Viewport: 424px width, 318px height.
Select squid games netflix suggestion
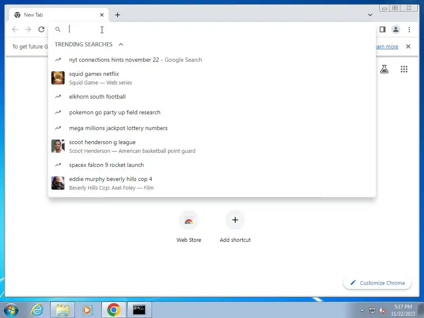point(212,78)
